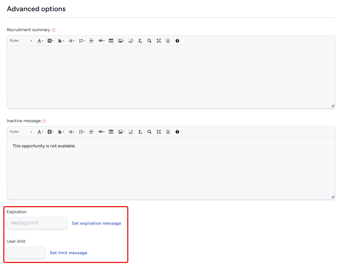Click the Set limit message link

tap(69, 253)
